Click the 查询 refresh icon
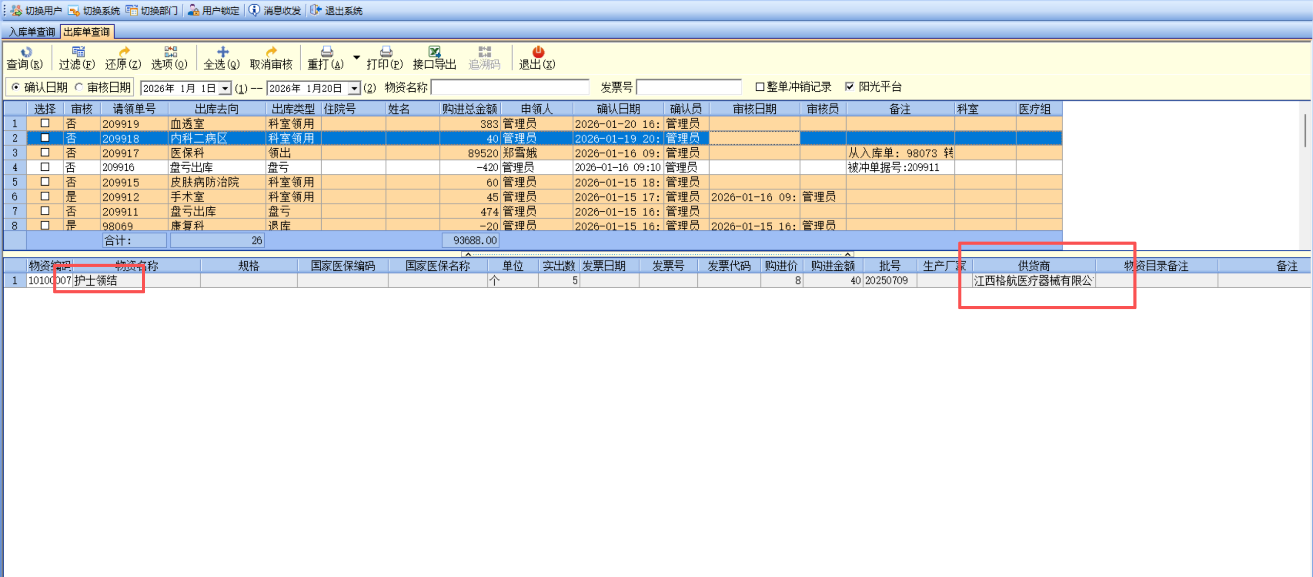 tap(26, 52)
